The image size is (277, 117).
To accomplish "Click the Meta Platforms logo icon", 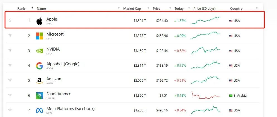I will pyautogui.click(x=39, y=110).
